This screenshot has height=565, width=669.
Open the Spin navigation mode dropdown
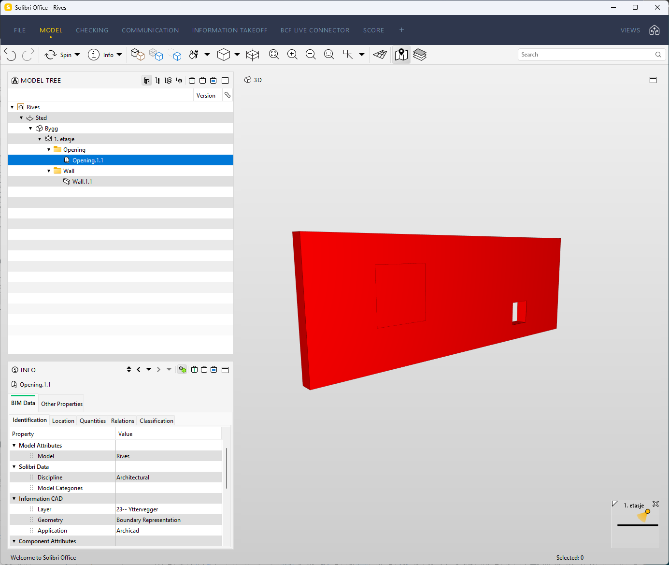click(x=77, y=55)
